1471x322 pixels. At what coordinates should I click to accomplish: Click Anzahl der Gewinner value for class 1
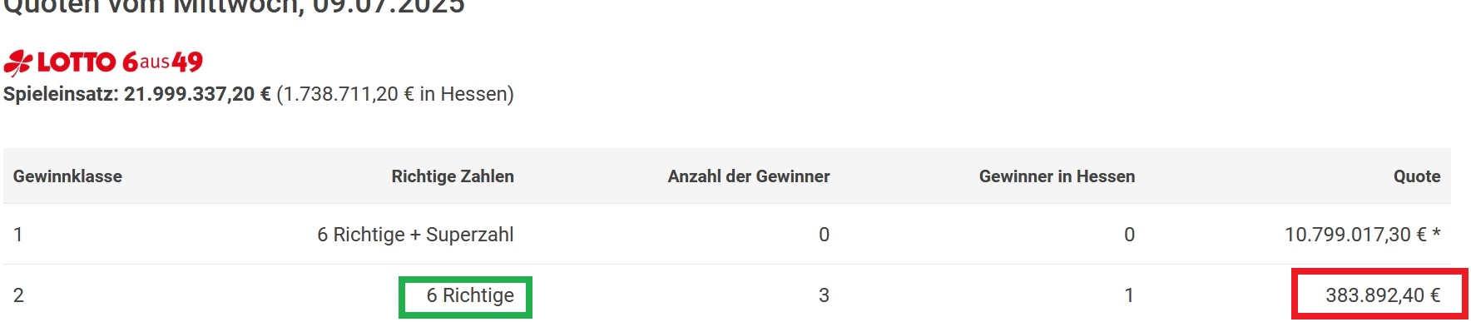824,235
